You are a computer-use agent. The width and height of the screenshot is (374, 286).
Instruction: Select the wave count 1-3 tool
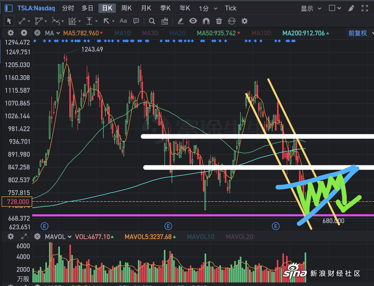tap(56, 21)
